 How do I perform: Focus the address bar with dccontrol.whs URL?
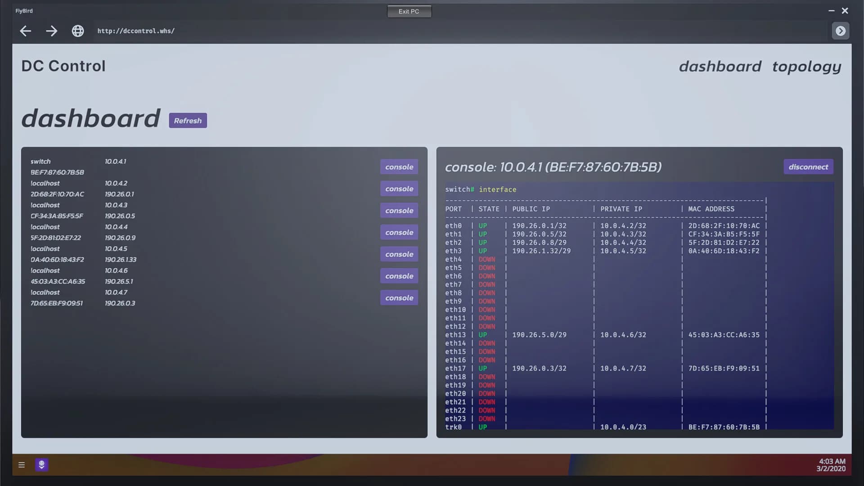tap(459, 31)
